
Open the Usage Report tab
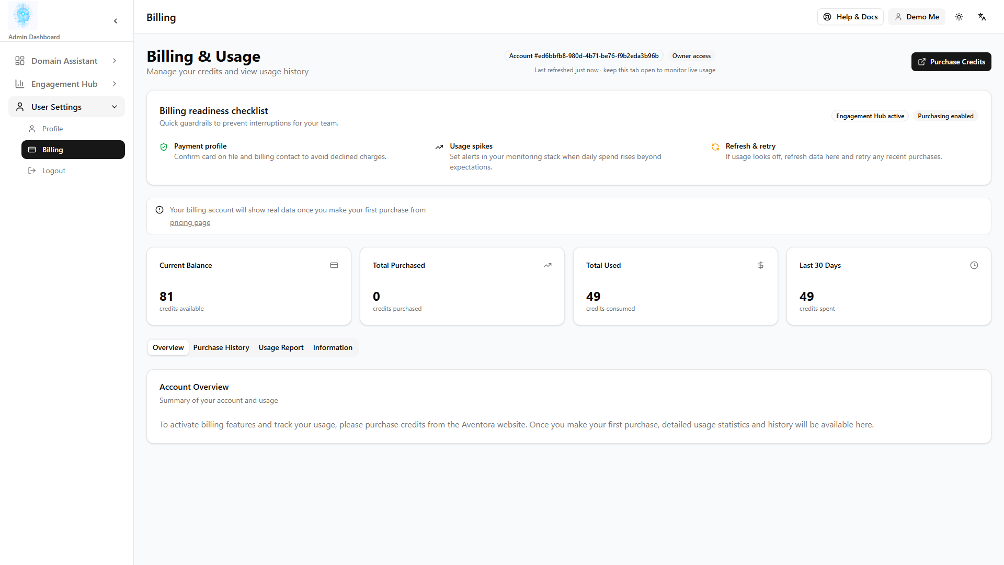pos(281,347)
